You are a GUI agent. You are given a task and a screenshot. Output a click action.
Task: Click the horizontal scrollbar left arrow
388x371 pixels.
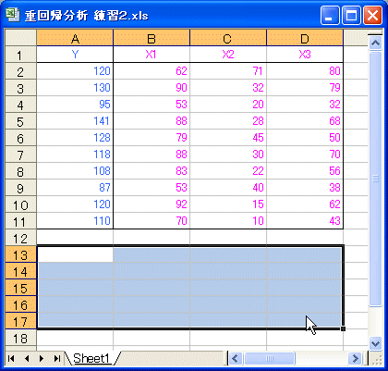pos(236,358)
